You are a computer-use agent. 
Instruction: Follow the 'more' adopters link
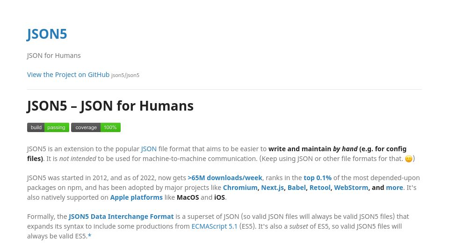point(394,188)
